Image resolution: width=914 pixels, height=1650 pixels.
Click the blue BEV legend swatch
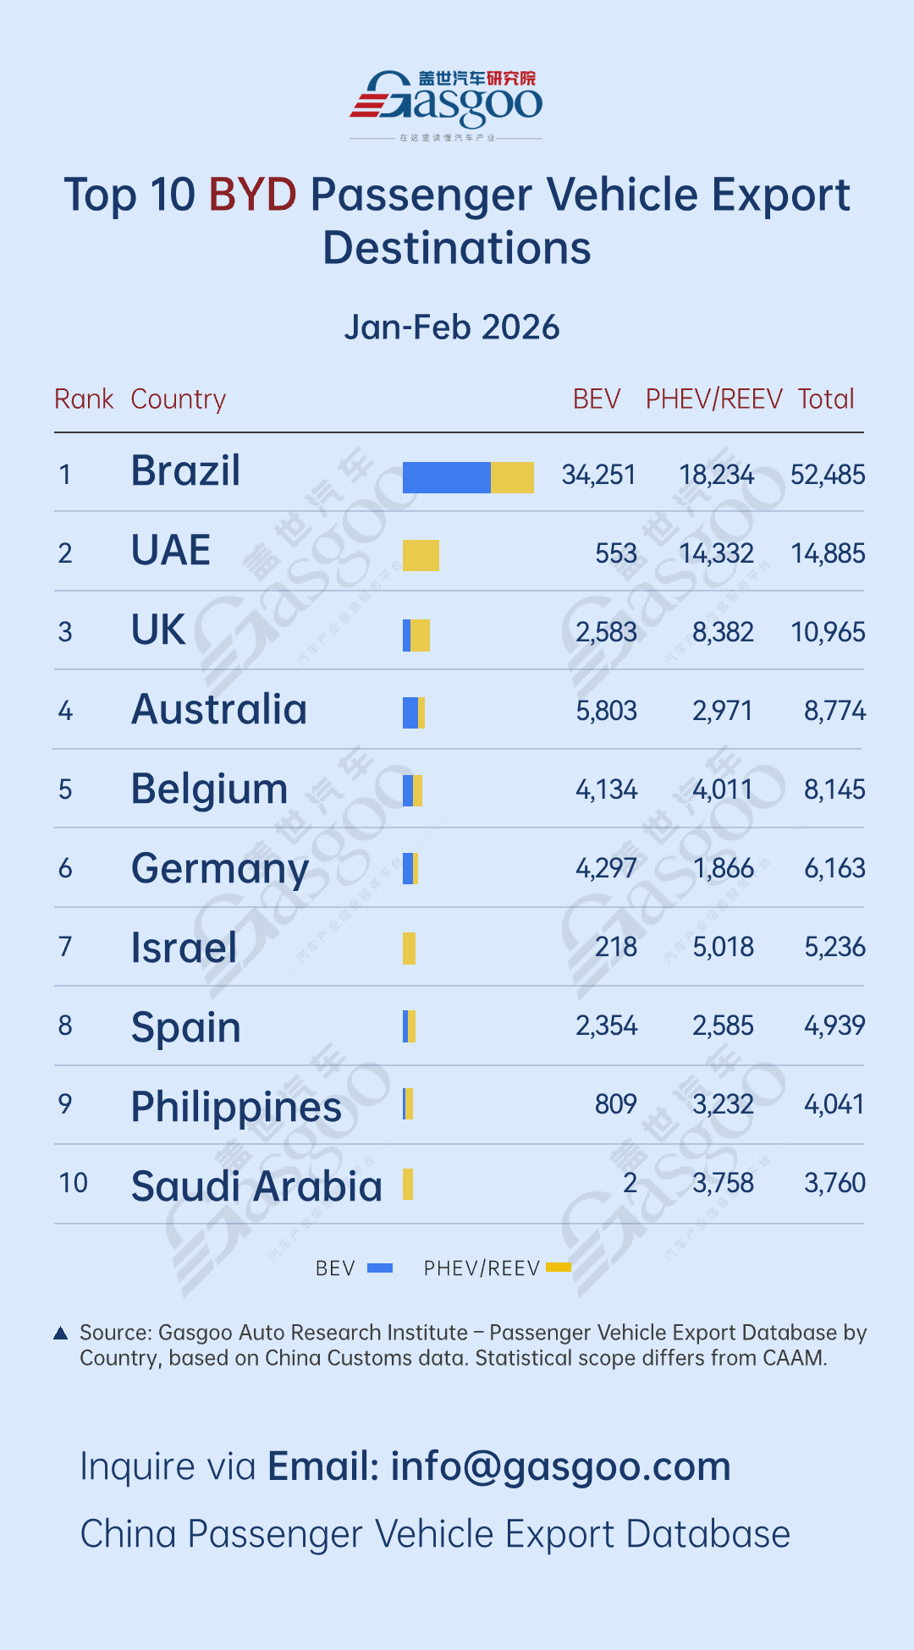(380, 1268)
